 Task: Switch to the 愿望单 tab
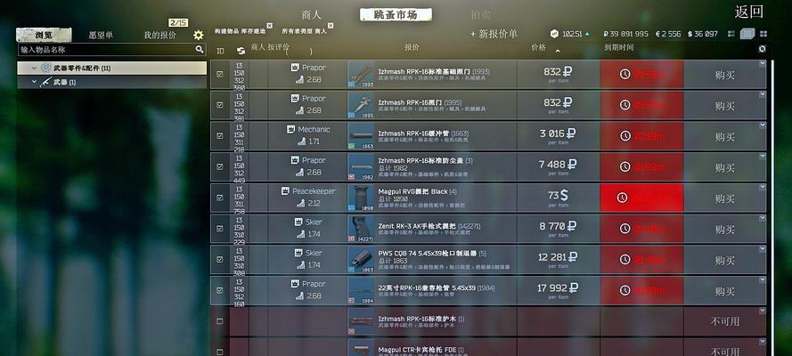tap(101, 35)
